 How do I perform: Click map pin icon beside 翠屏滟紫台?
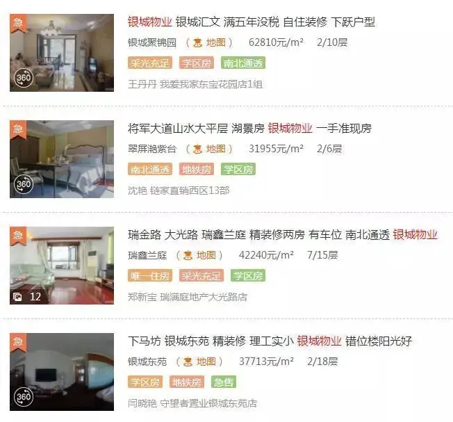tap(197, 149)
